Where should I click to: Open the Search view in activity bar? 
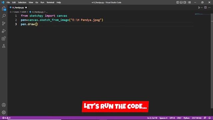point(4,16)
